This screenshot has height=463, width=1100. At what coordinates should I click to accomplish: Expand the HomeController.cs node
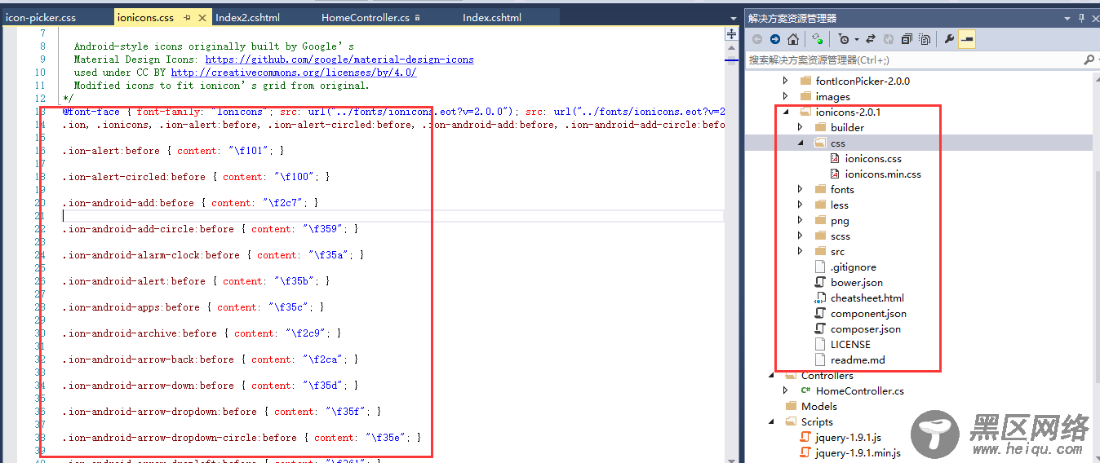click(786, 390)
